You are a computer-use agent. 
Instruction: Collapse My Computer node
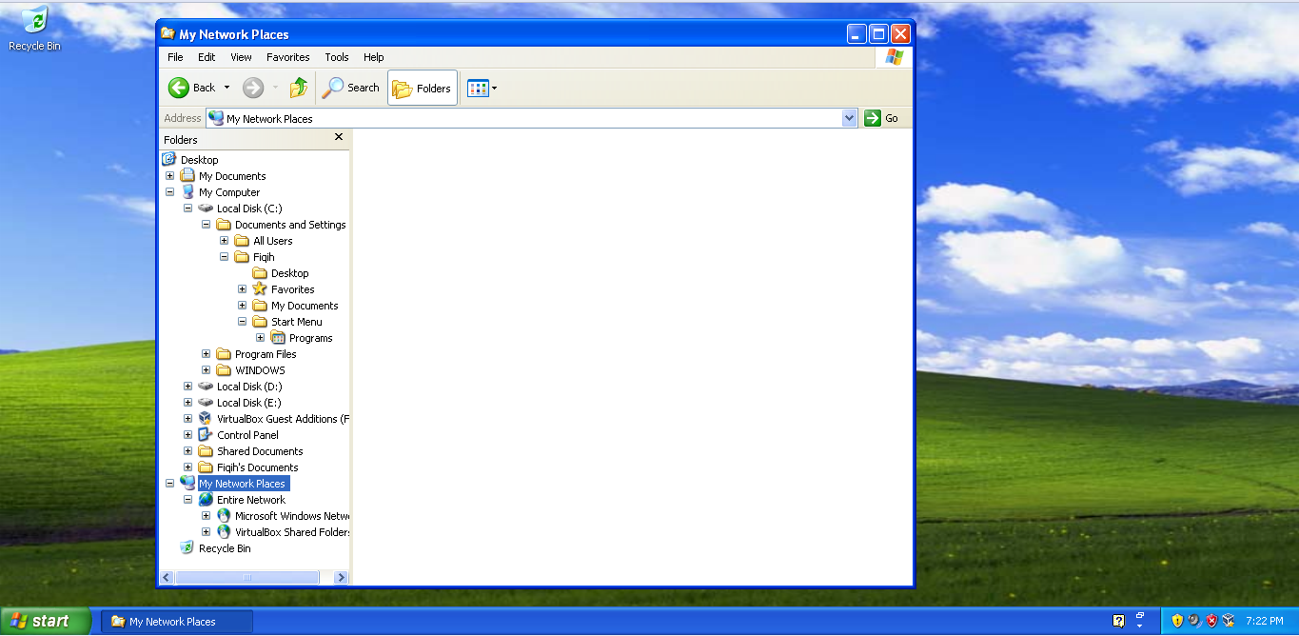coord(169,192)
